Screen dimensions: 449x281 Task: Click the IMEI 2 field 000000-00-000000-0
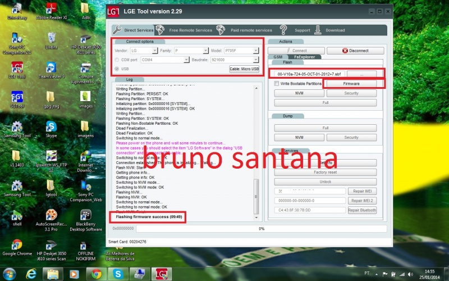310,201
